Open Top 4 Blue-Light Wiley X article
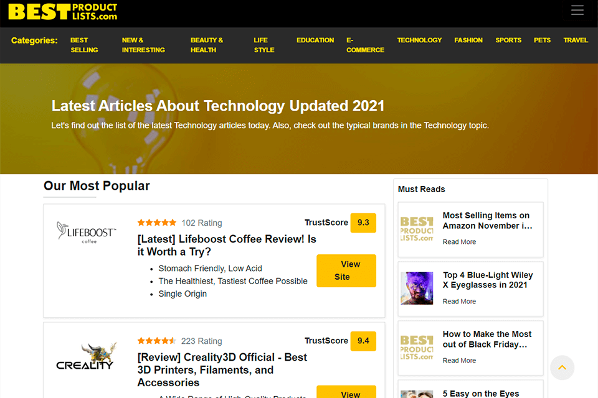 click(x=488, y=280)
